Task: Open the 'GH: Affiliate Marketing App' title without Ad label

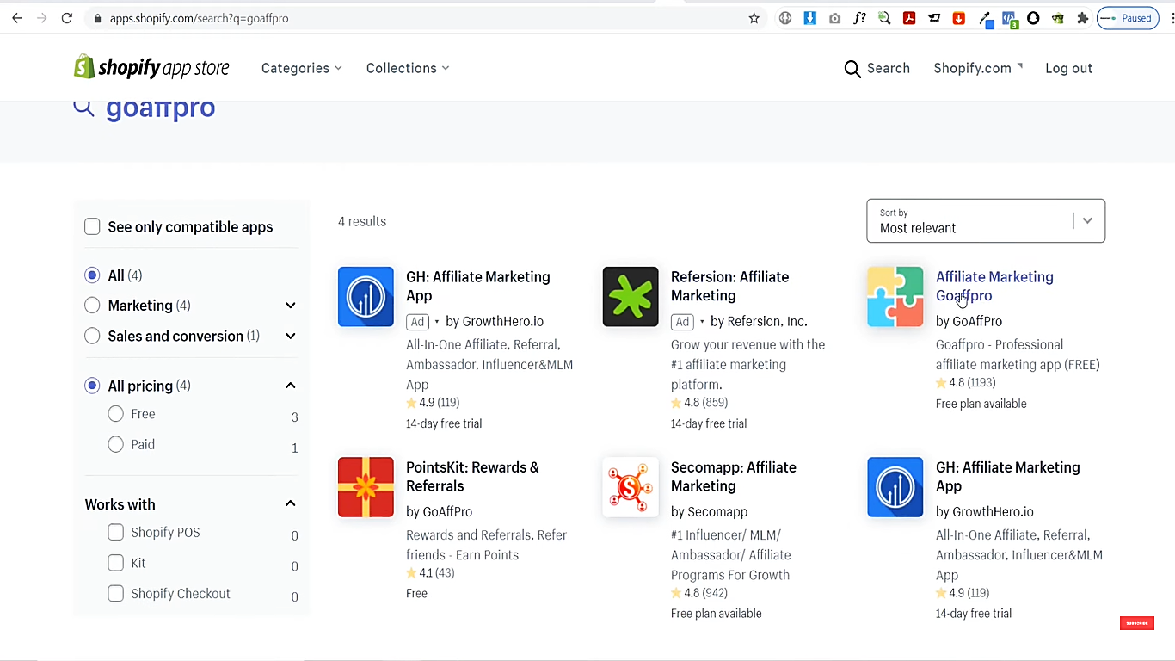Action: pyautogui.click(x=1008, y=477)
